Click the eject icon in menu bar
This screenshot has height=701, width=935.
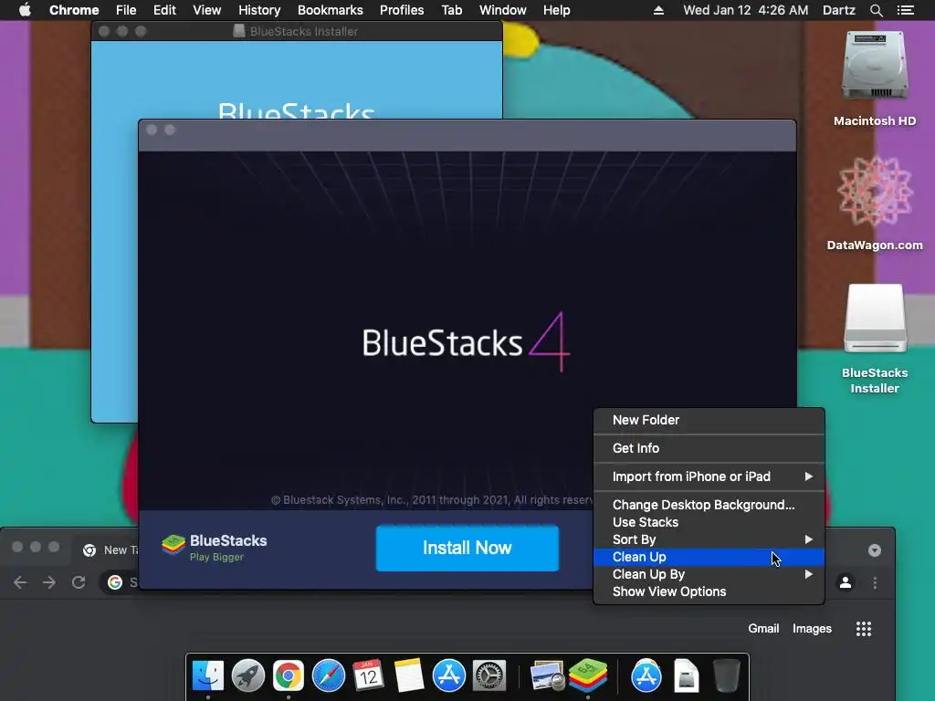(658, 10)
